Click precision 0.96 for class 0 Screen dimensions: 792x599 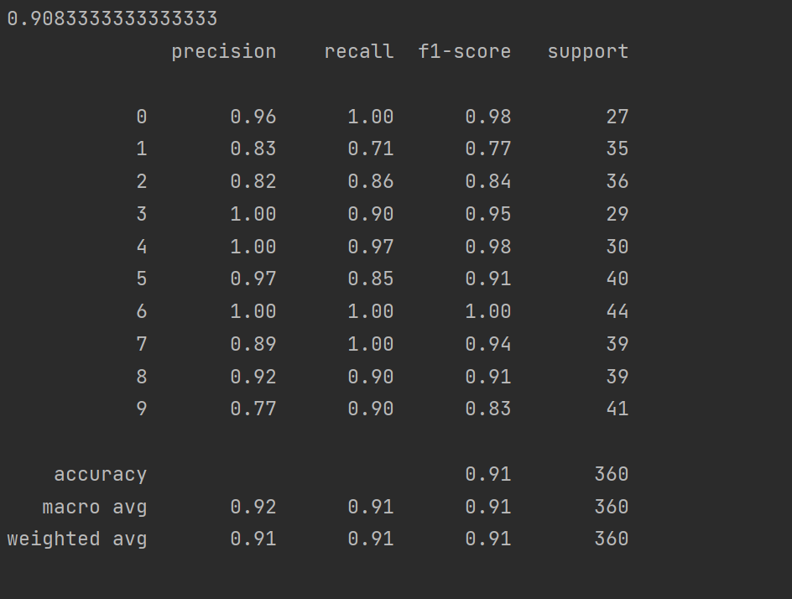pyautogui.click(x=253, y=117)
